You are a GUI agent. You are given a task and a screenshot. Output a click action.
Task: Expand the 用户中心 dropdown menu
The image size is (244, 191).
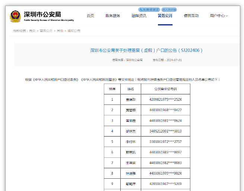[219, 16]
